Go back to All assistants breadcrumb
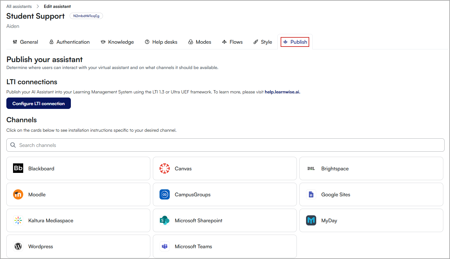The image size is (450, 259). 19,6
